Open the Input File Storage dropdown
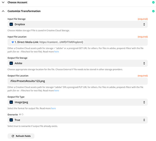 tap(144, 24)
